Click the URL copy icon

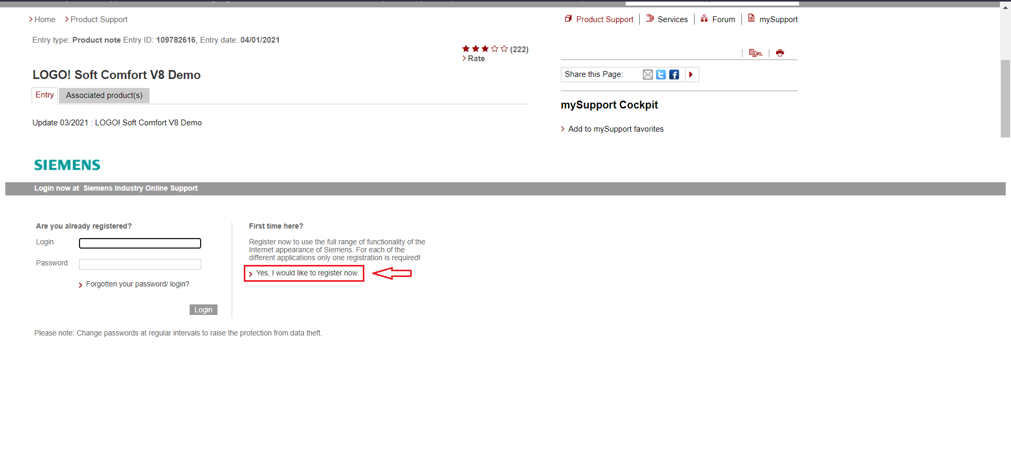(756, 53)
